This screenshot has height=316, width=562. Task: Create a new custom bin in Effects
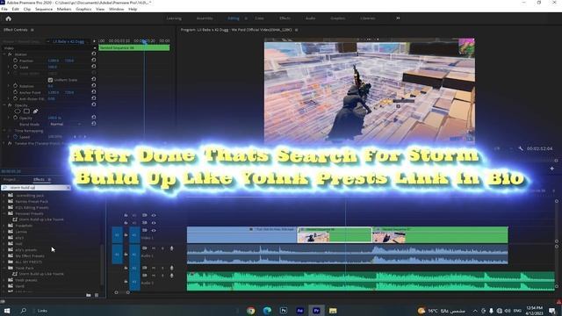(89, 295)
